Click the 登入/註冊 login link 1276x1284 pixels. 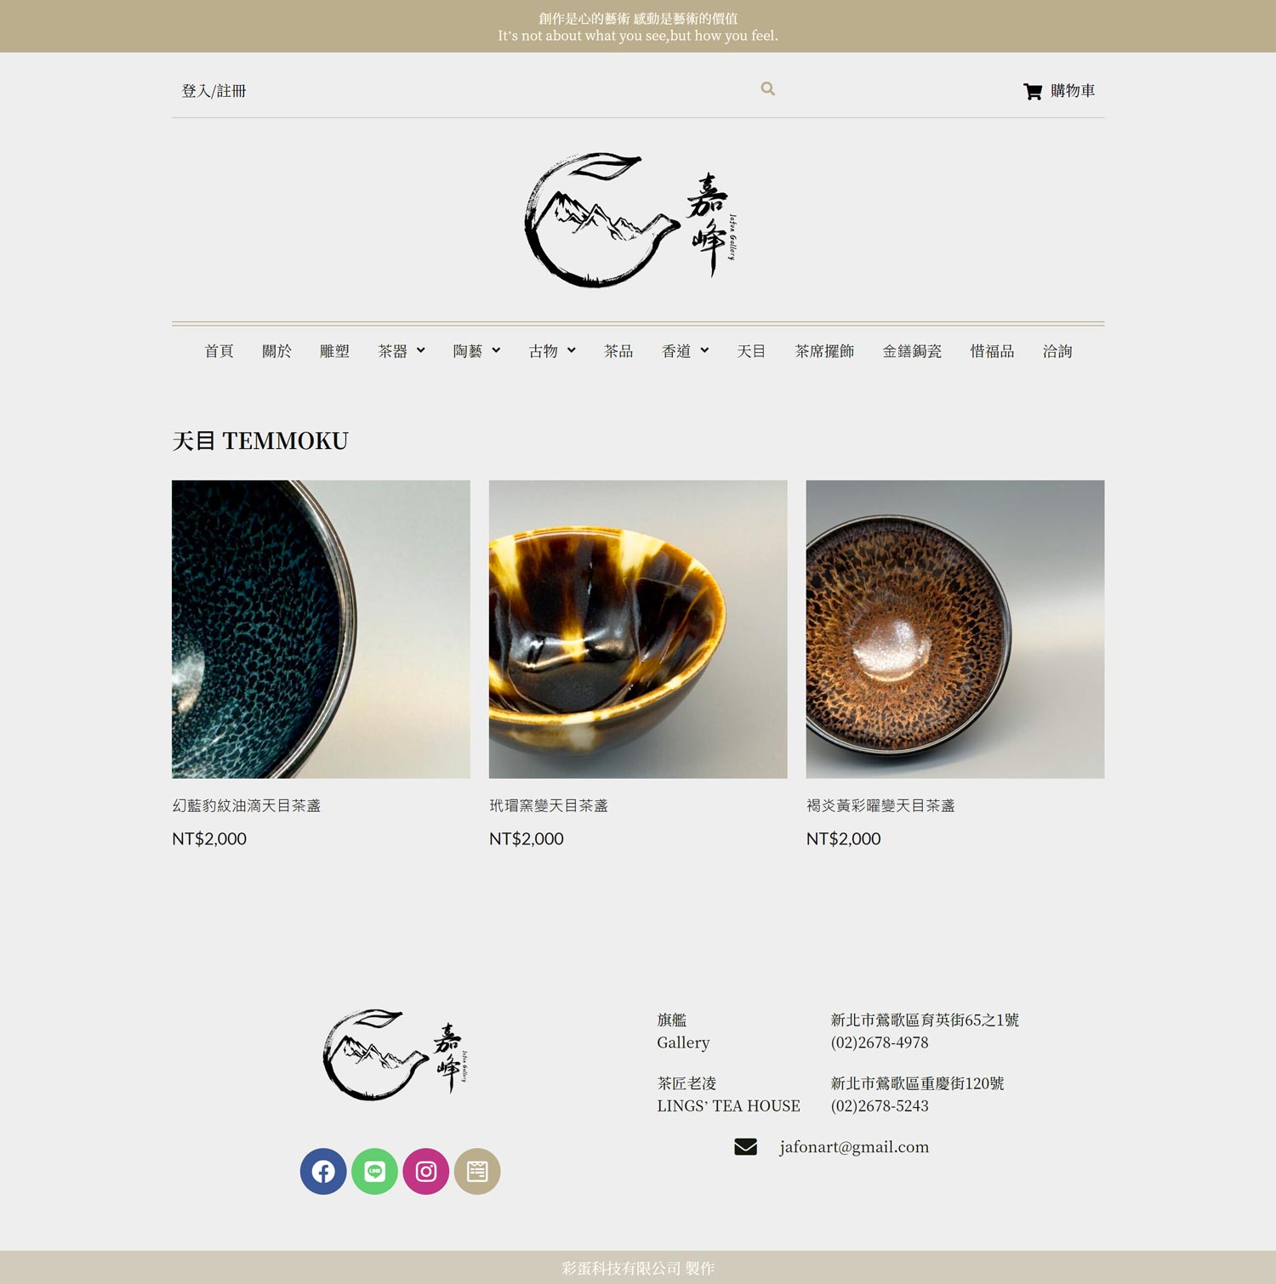point(214,91)
